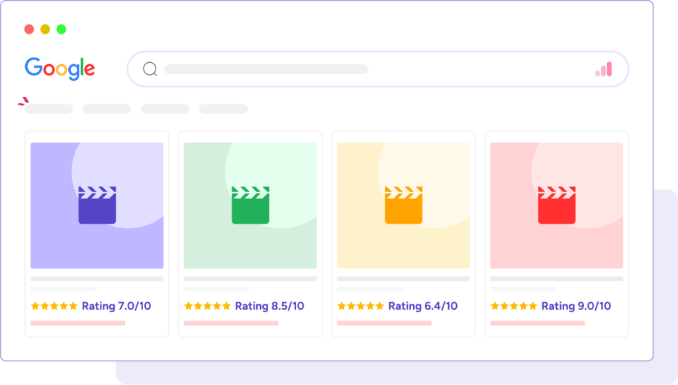Click the orange clapperboard icon
Viewport: 678px width, 385px height.
point(403,205)
